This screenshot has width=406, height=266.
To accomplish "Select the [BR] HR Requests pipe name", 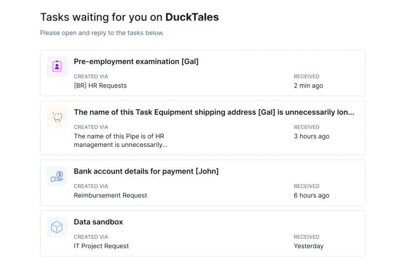I will pos(100,85).
